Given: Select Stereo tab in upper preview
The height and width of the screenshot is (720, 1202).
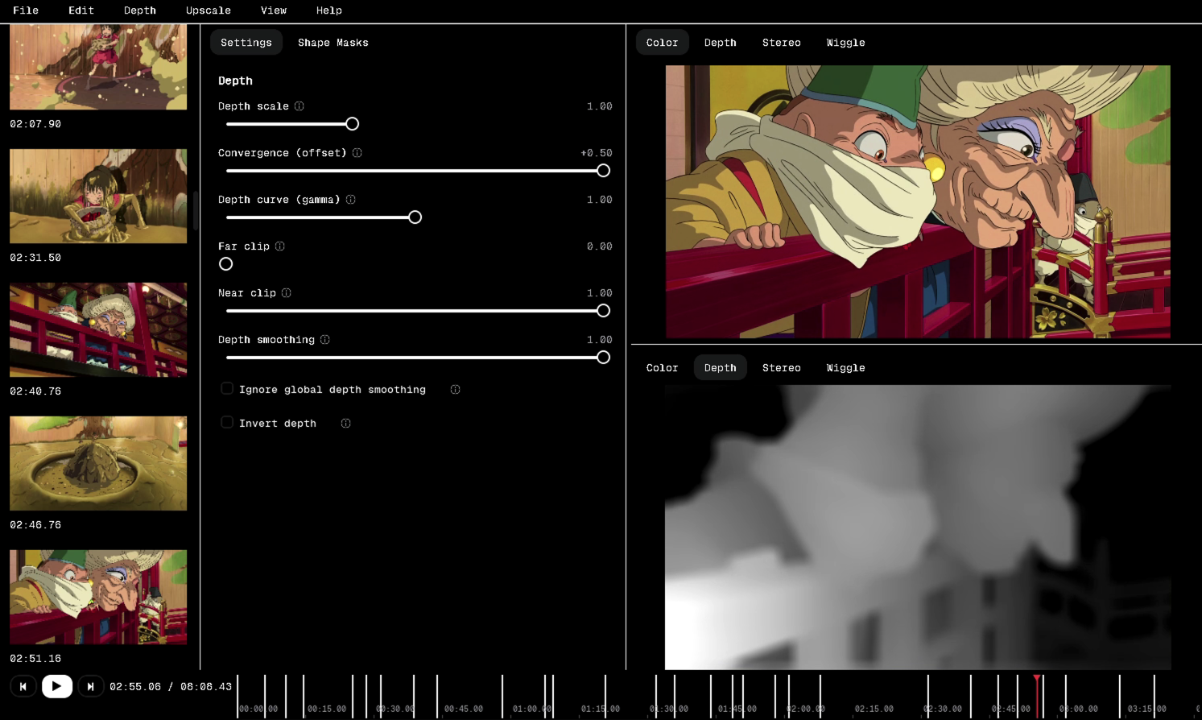Looking at the screenshot, I should (782, 43).
